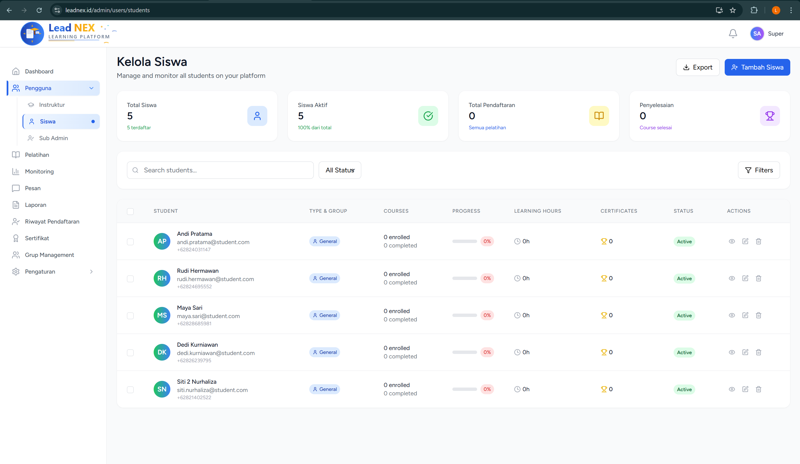Select the checkbox for Dedi Kurniawan

click(130, 353)
